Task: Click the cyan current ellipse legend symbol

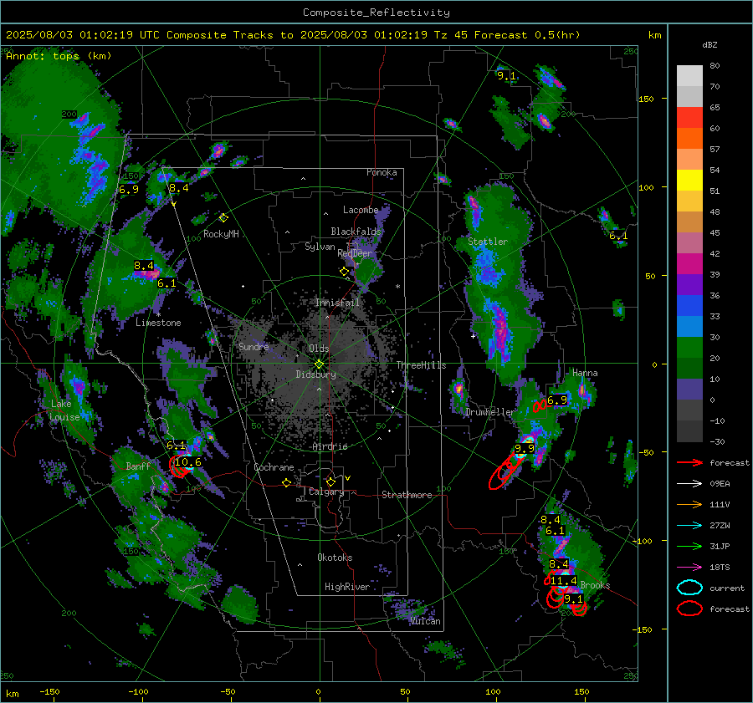Action: [689, 588]
